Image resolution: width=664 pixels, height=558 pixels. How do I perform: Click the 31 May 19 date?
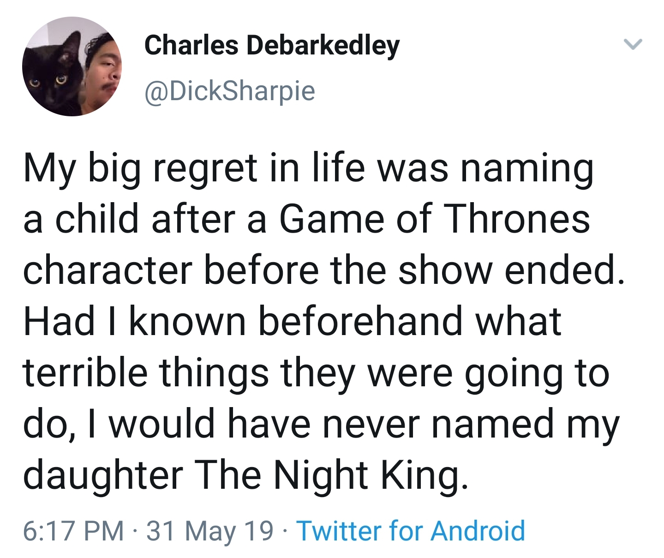[x=210, y=530]
